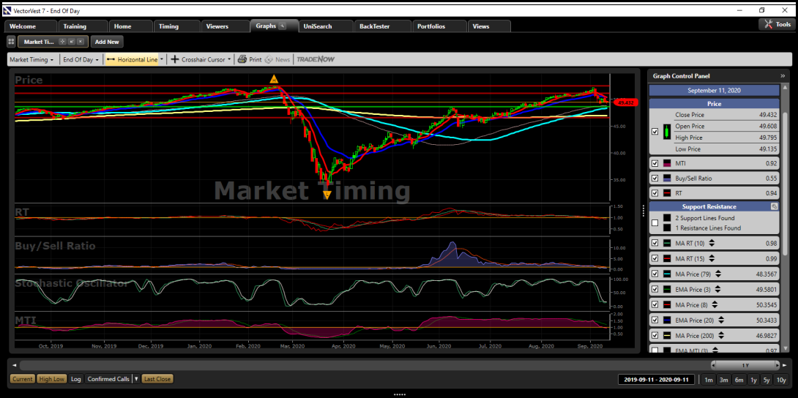Uncheck the Buy/Sell Ratio checkbox
798x398 pixels.
(x=655, y=179)
